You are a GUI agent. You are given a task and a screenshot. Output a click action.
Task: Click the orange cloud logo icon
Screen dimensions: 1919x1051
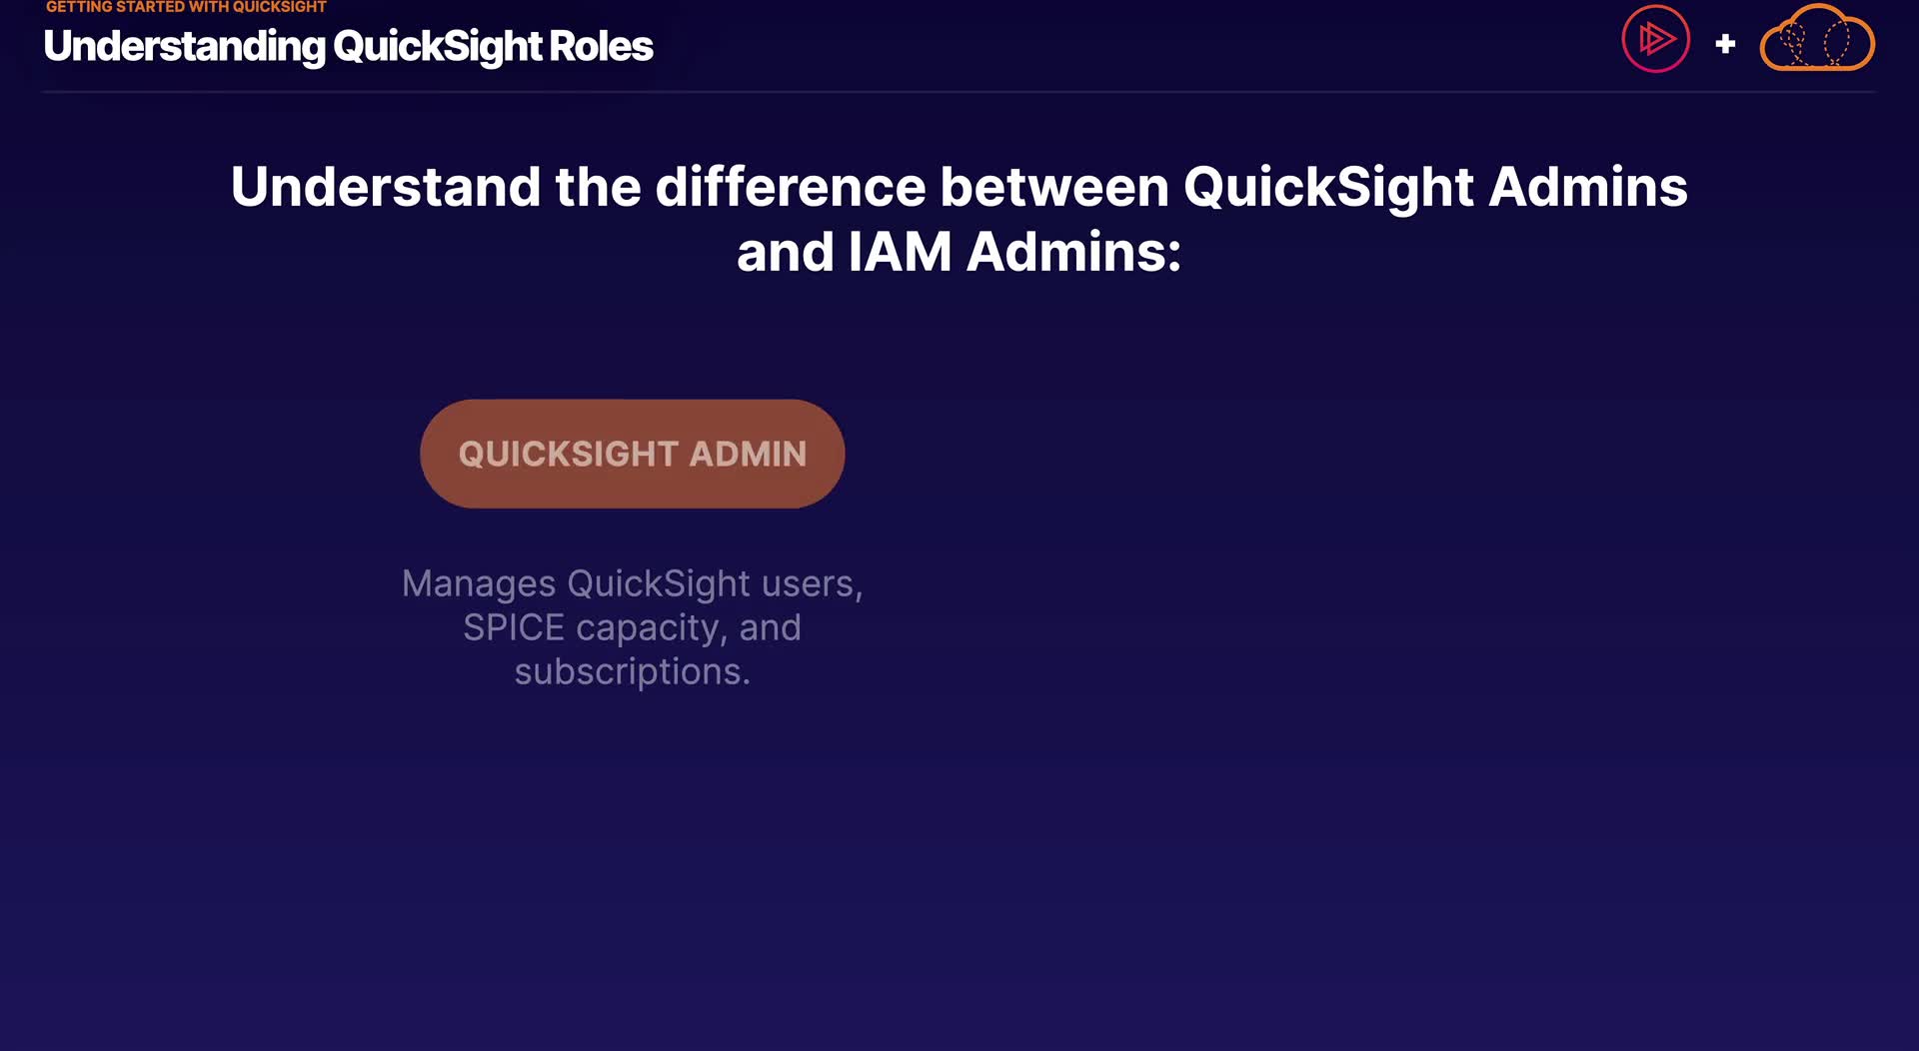tap(1817, 40)
